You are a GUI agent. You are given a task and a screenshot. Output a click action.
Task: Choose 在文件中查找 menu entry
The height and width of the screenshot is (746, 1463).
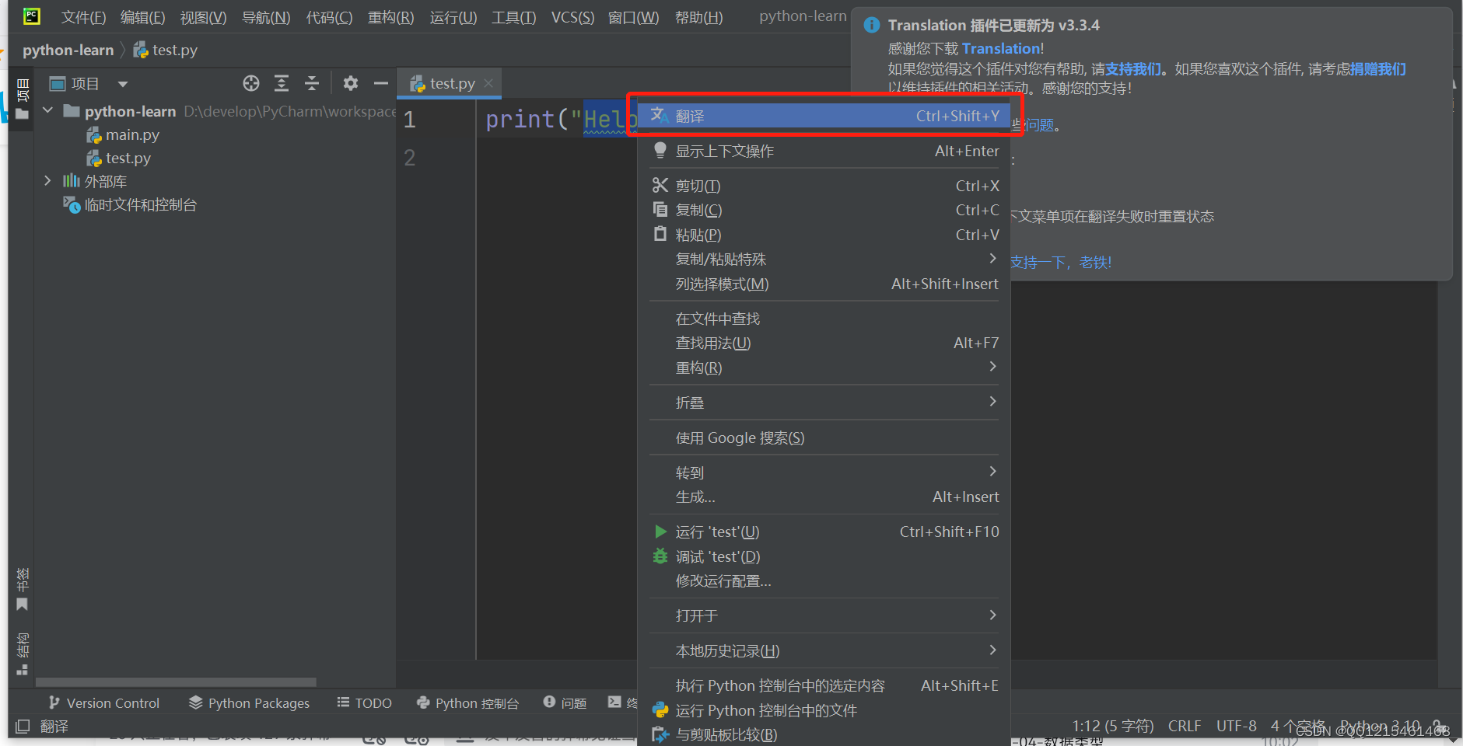pos(824,319)
